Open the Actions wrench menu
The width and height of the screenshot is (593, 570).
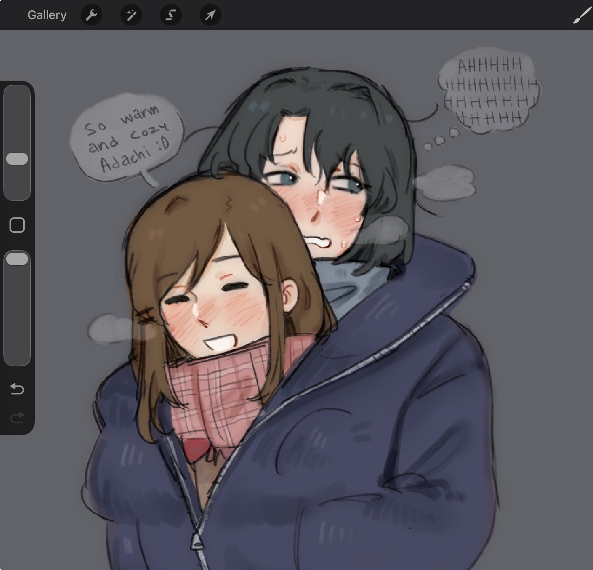pos(92,15)
